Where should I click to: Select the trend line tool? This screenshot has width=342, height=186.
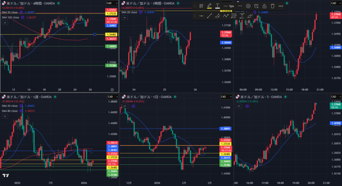[x=209, y=16]
